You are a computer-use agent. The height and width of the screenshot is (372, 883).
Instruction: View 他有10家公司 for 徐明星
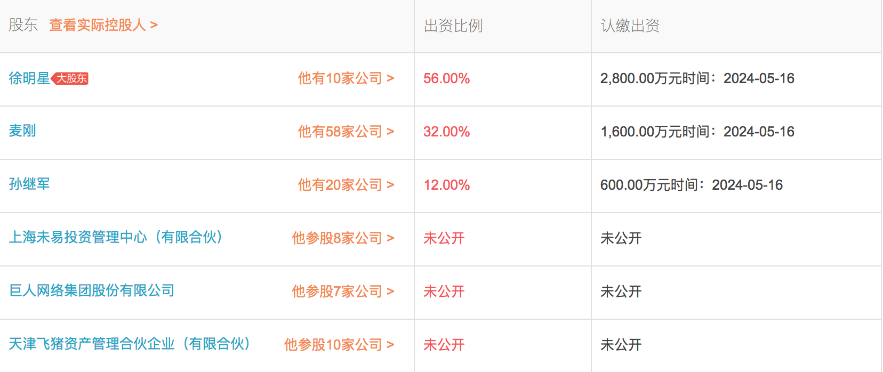[x=346, y=78]
